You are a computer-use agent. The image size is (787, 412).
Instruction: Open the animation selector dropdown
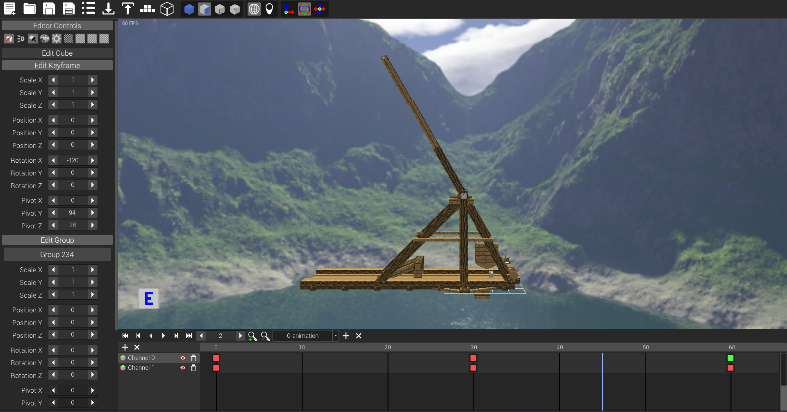point(336,336)
